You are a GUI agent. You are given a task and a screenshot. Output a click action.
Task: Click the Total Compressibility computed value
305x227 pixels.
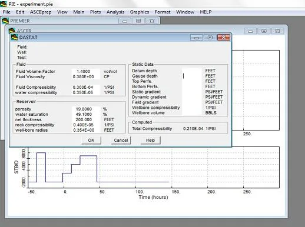193,129
